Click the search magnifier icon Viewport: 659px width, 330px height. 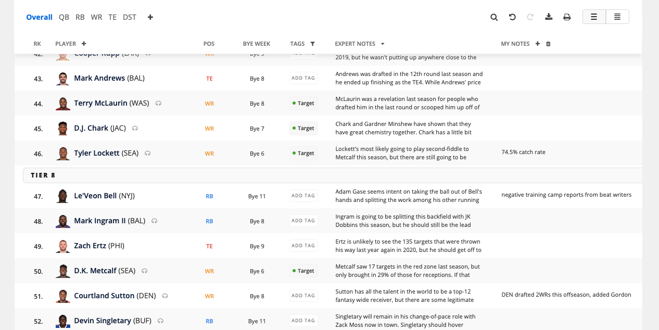coord(494,17)
